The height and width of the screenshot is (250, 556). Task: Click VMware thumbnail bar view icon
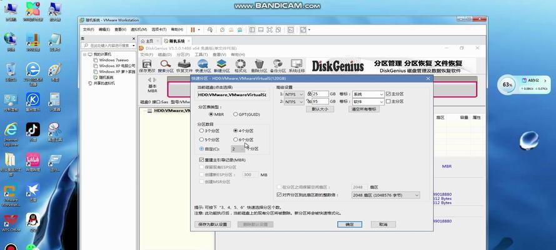tap(261, 30)
